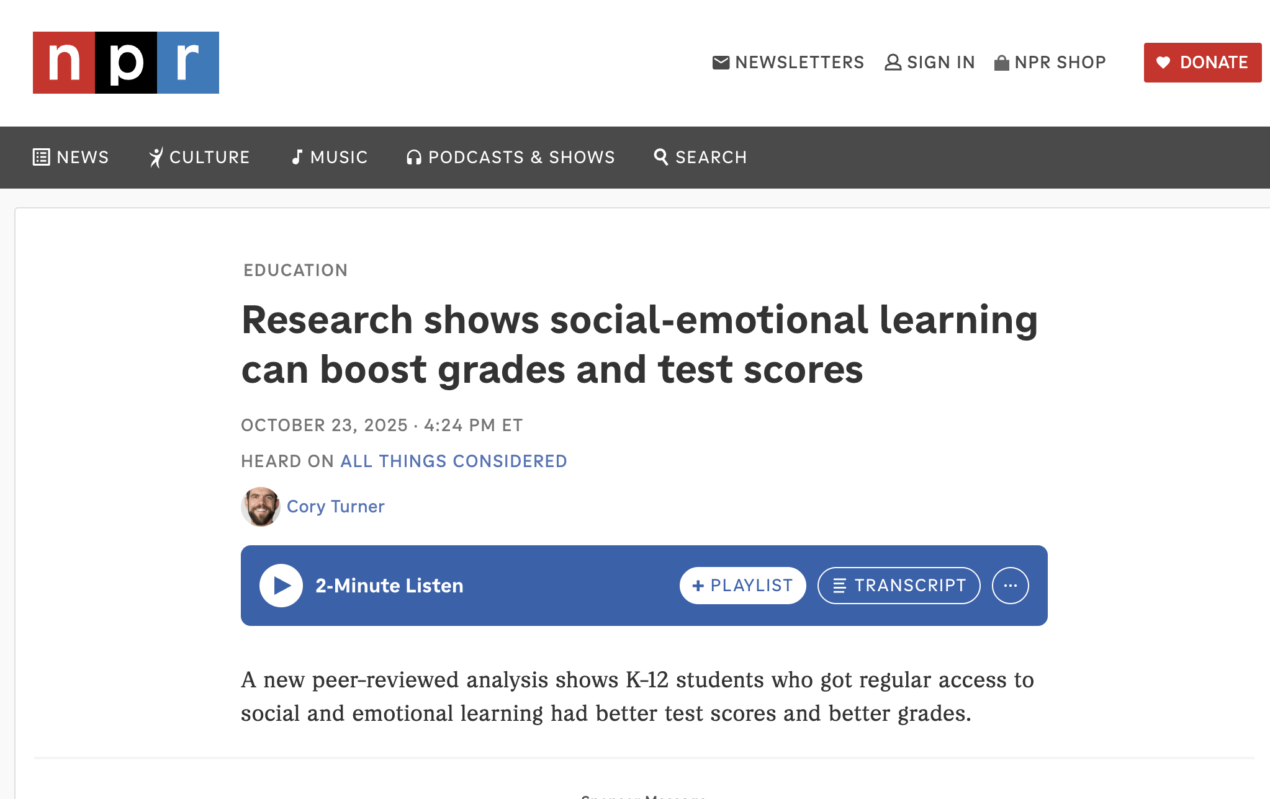Open the News section menu
The width and height of the screenshot is (1270, 799).
(x=71, y=158)
